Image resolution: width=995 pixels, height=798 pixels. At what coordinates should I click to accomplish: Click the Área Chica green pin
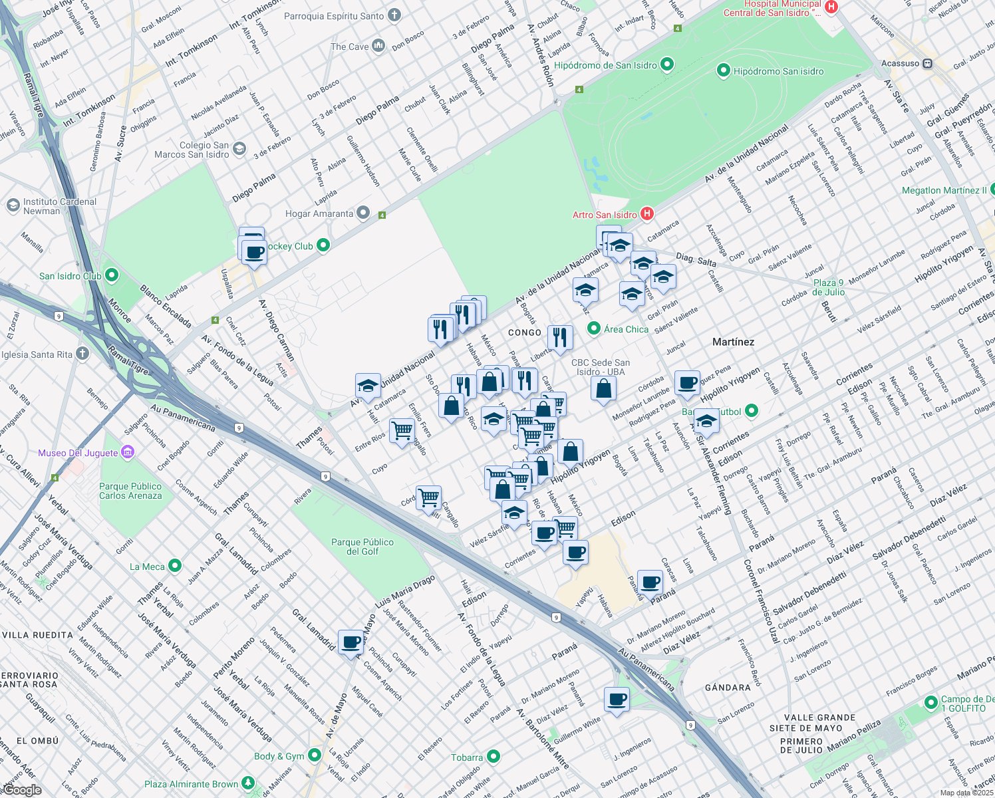[594, 329]
